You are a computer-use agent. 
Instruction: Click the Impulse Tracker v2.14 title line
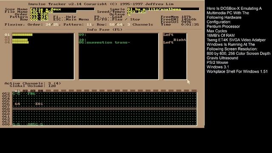[101, 4]
